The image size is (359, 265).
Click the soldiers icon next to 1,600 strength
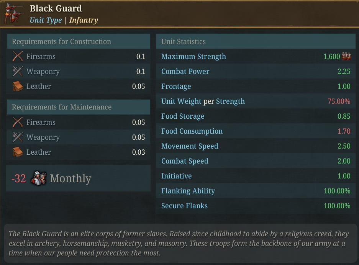point(346,56)
